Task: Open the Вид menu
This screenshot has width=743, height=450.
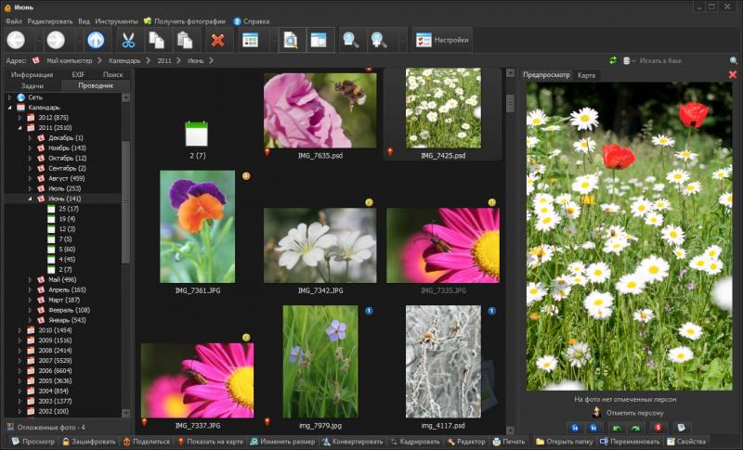Action: point(84,21)
